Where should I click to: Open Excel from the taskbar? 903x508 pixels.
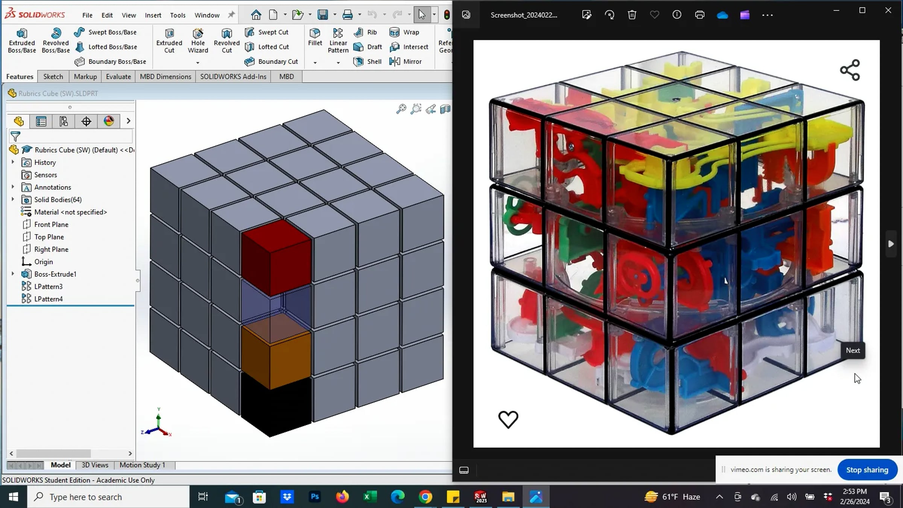370,497
